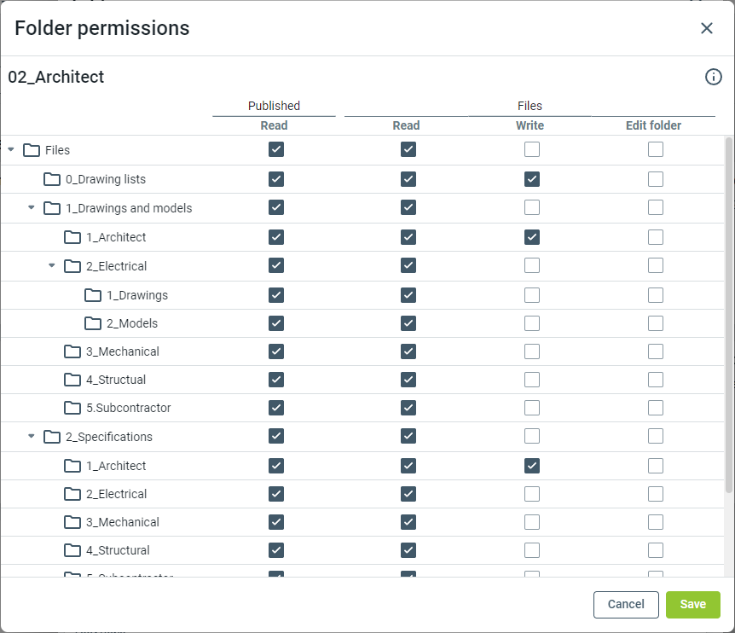Uncheck Published Read for 2_Specifications
Viewport: 735px width, 633px height.
[276, 436]
